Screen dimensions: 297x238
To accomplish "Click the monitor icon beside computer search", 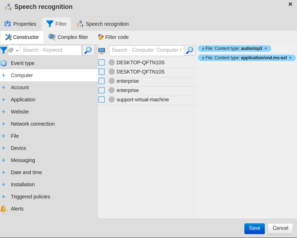I will click(102, 51).
